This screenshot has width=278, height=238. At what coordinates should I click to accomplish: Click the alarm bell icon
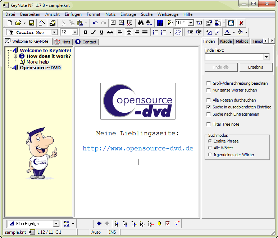tap(159, 224)
